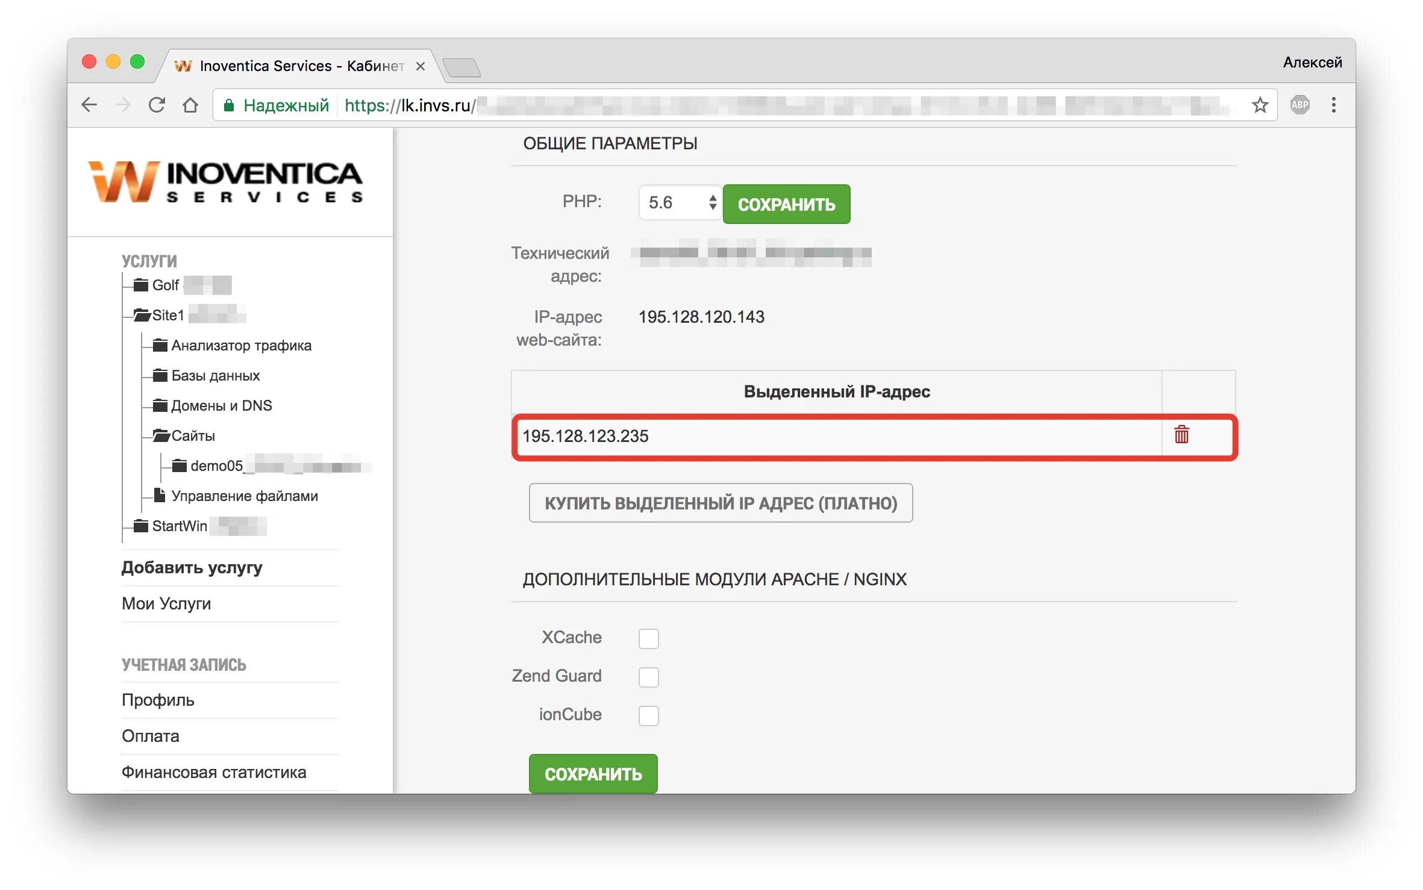Click the Inoventica Services logo

click(225, 181)
